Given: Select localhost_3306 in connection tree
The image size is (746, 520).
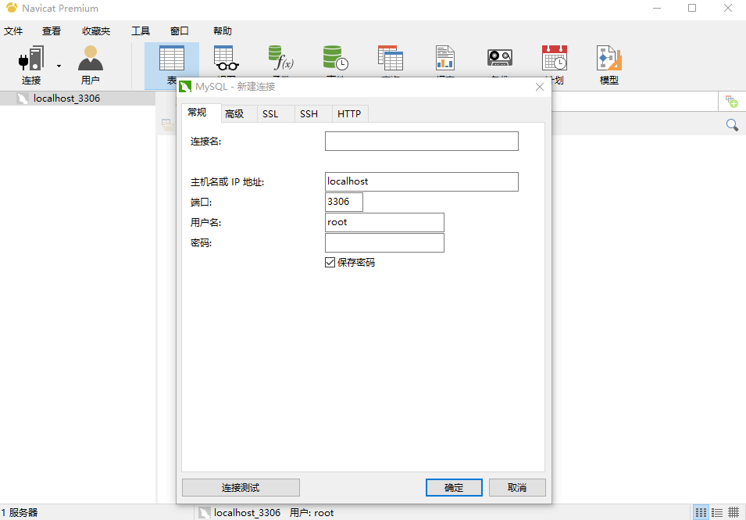Looking at the screenshot, I should click(66, 99).
